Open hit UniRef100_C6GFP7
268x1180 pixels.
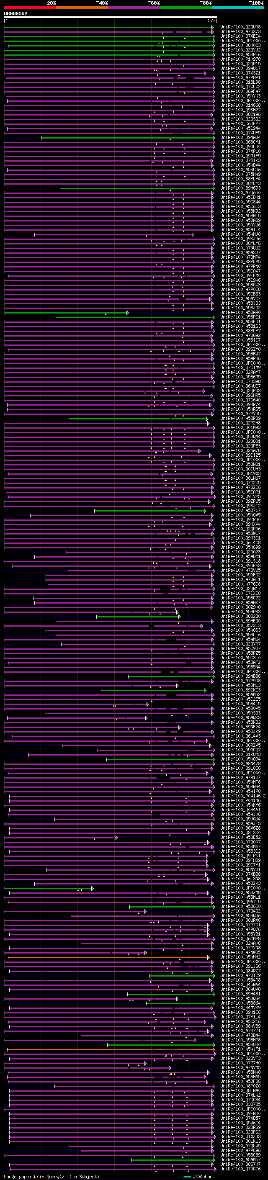240,123
